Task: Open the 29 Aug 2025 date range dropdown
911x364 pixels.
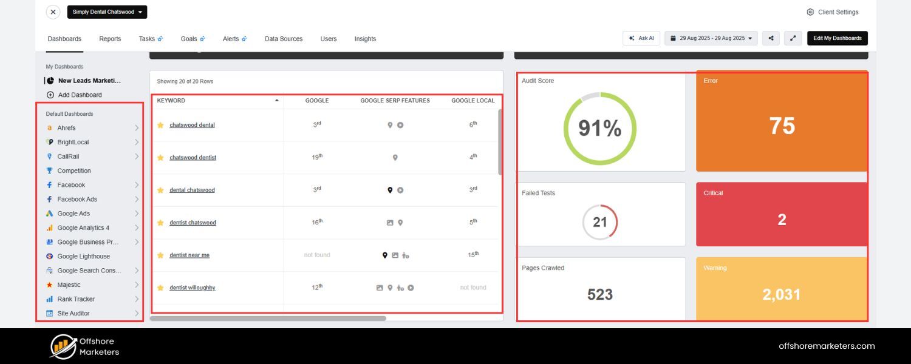Action: (711, 38)
